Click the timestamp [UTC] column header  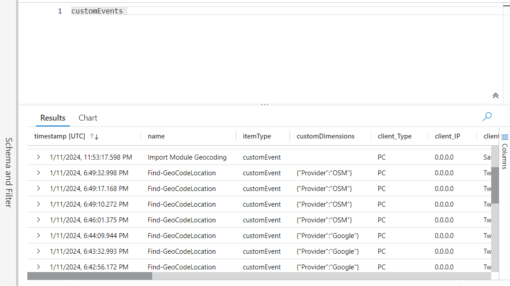(60, 136)
